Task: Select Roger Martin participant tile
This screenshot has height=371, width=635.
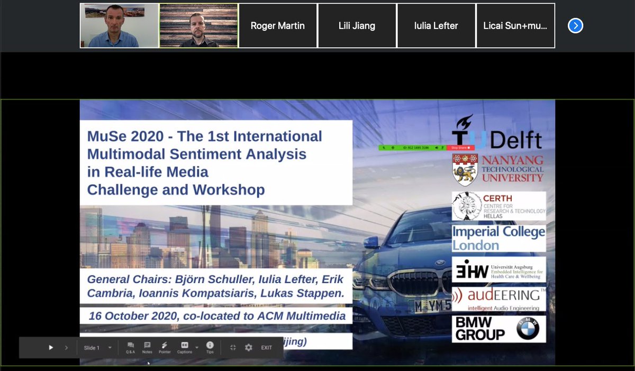Action: tap(278, 25)
